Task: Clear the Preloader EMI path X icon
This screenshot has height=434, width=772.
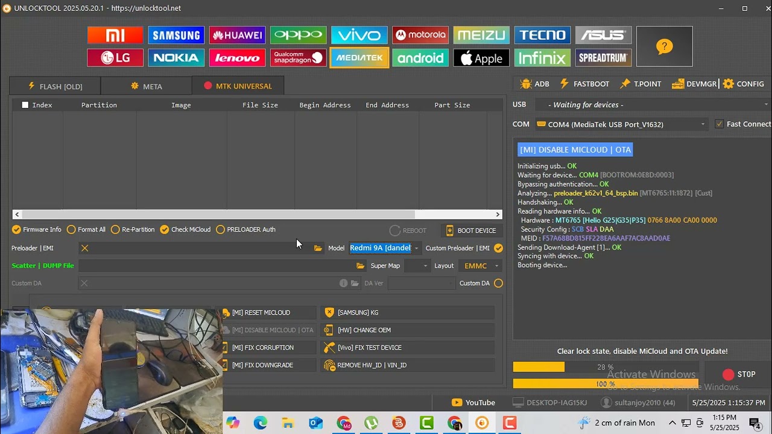Action: (84, 248)
